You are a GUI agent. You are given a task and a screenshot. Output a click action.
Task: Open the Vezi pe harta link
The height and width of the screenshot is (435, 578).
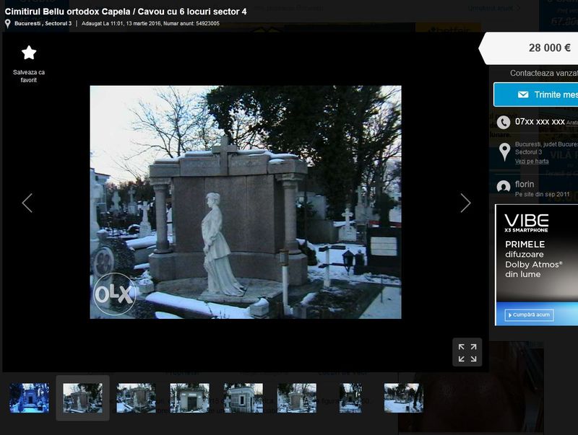(532, 161)
